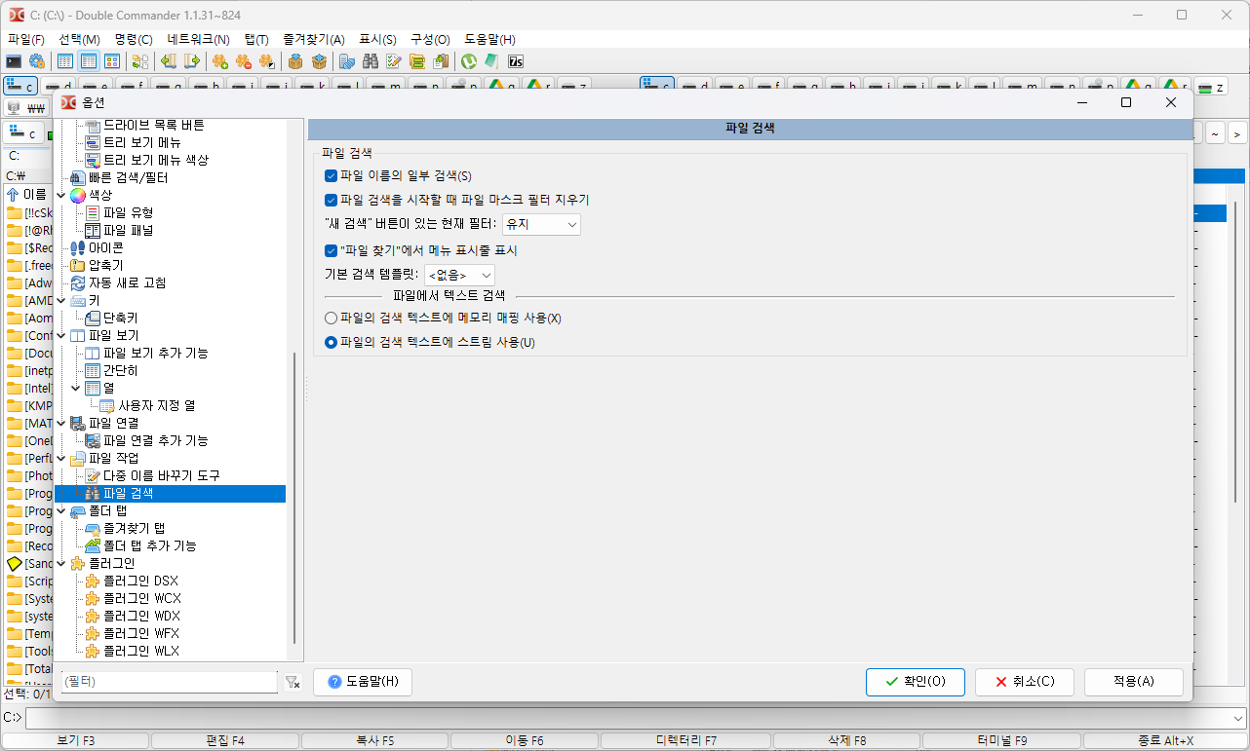Click the 취소(C) button

pyautogui.click(x=1024, y=682)
